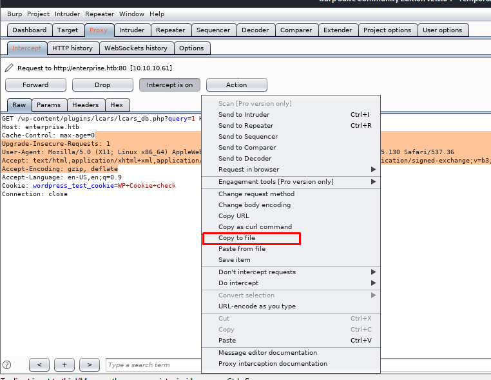The image size is (491, 380).
Task: Select the Raw view tab
Action: point(19,105)
